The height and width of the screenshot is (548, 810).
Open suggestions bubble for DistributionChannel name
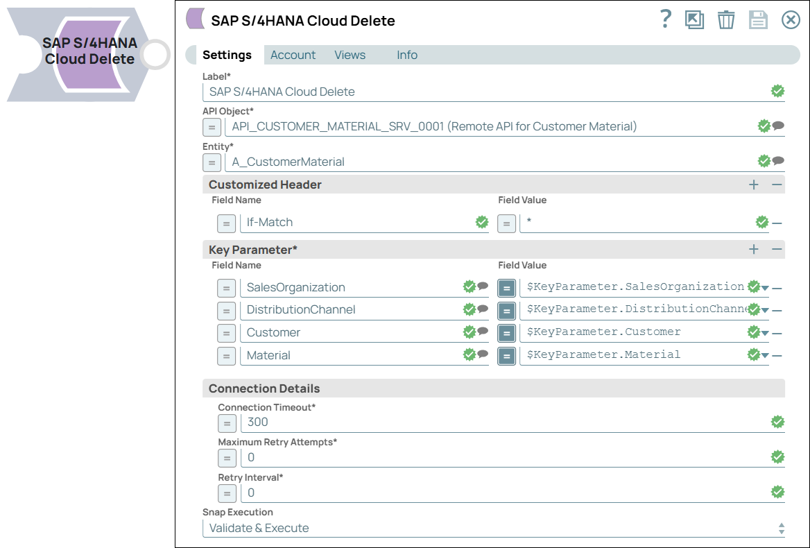pyautogui.click(x=483, y=309)
